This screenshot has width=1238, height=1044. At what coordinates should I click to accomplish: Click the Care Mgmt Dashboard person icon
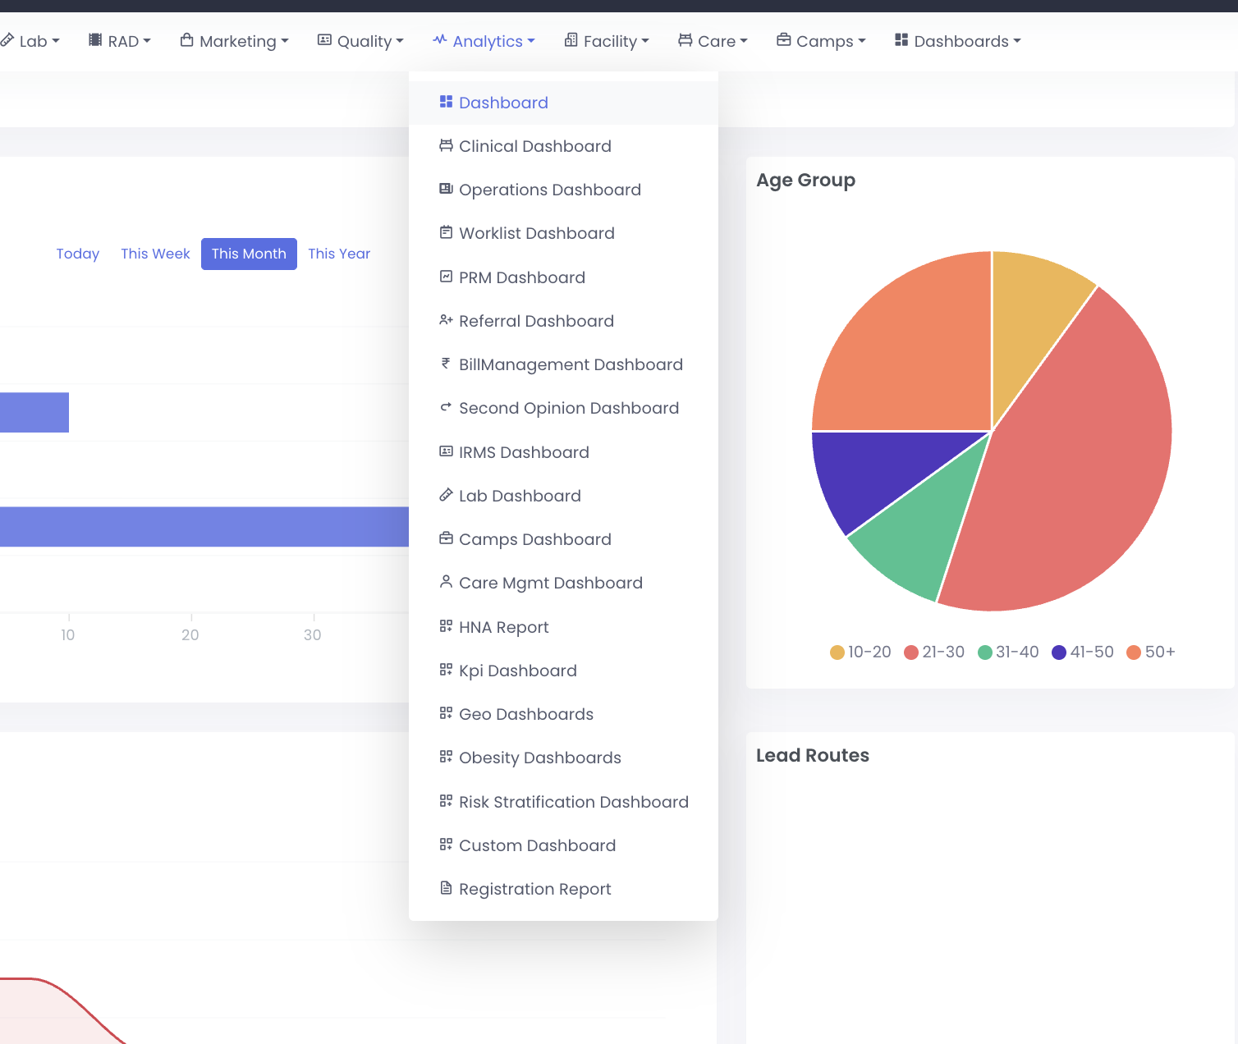click(x=446, y=582)
